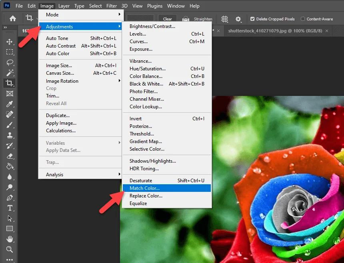Select the Zoom tool
Viewport: 344px width, 263px height.
(10, 249)
